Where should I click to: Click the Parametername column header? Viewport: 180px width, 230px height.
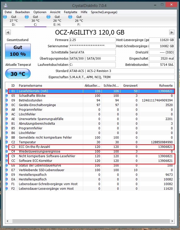click(50, 85)
